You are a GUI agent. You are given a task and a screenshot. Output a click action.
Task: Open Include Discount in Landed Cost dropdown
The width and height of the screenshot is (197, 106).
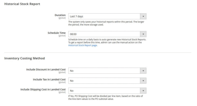click(x=107, y=71)
